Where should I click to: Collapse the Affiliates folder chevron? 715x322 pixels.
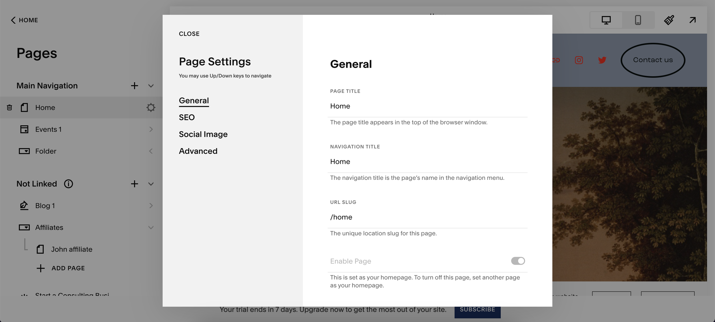point(151,228)
